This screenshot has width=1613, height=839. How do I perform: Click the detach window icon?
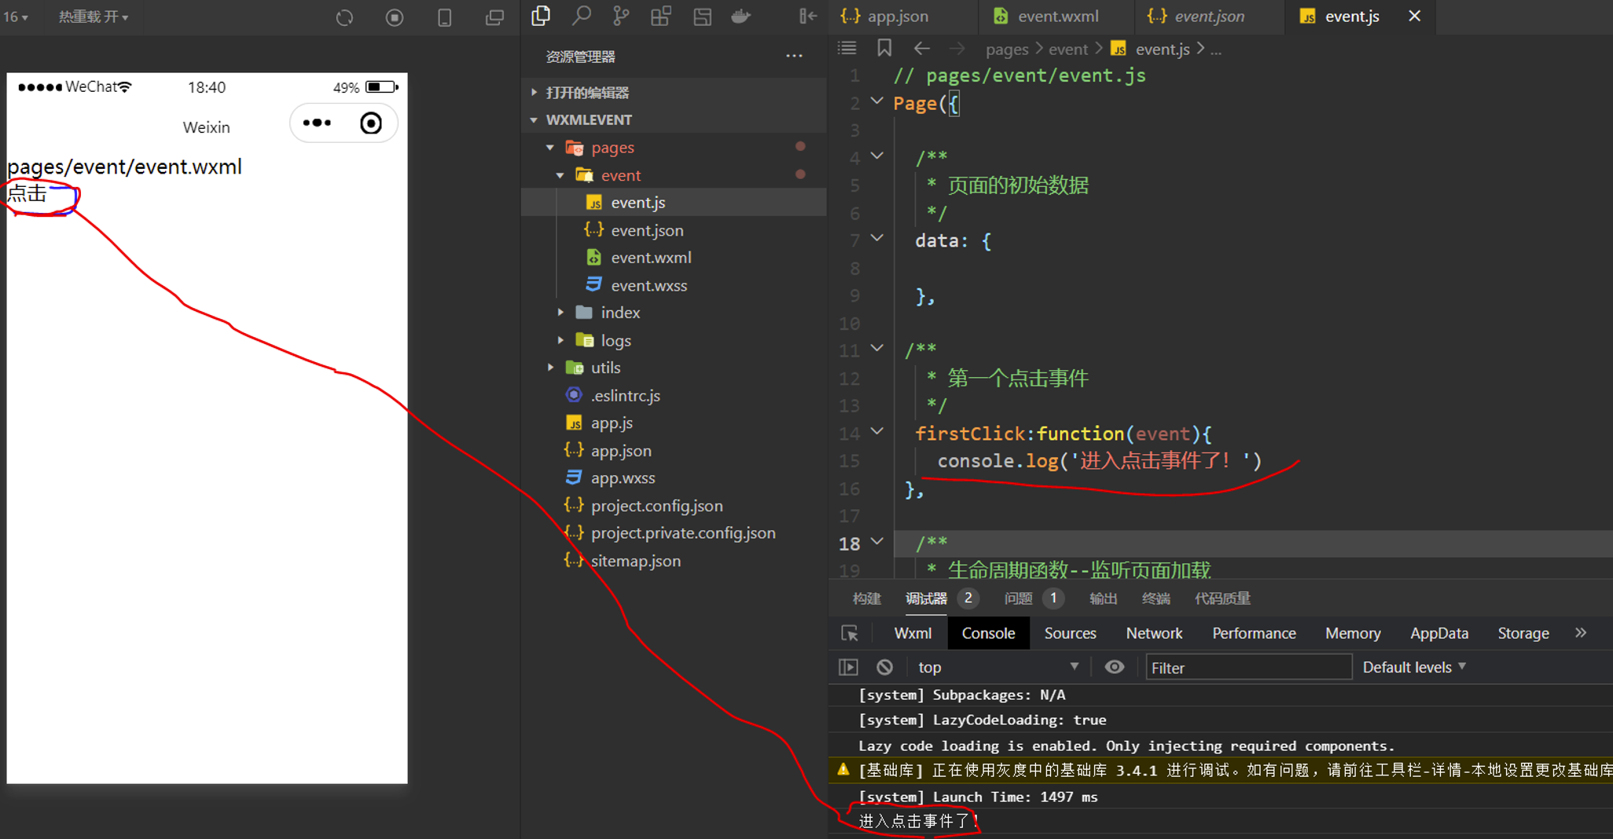coord(494,17)
